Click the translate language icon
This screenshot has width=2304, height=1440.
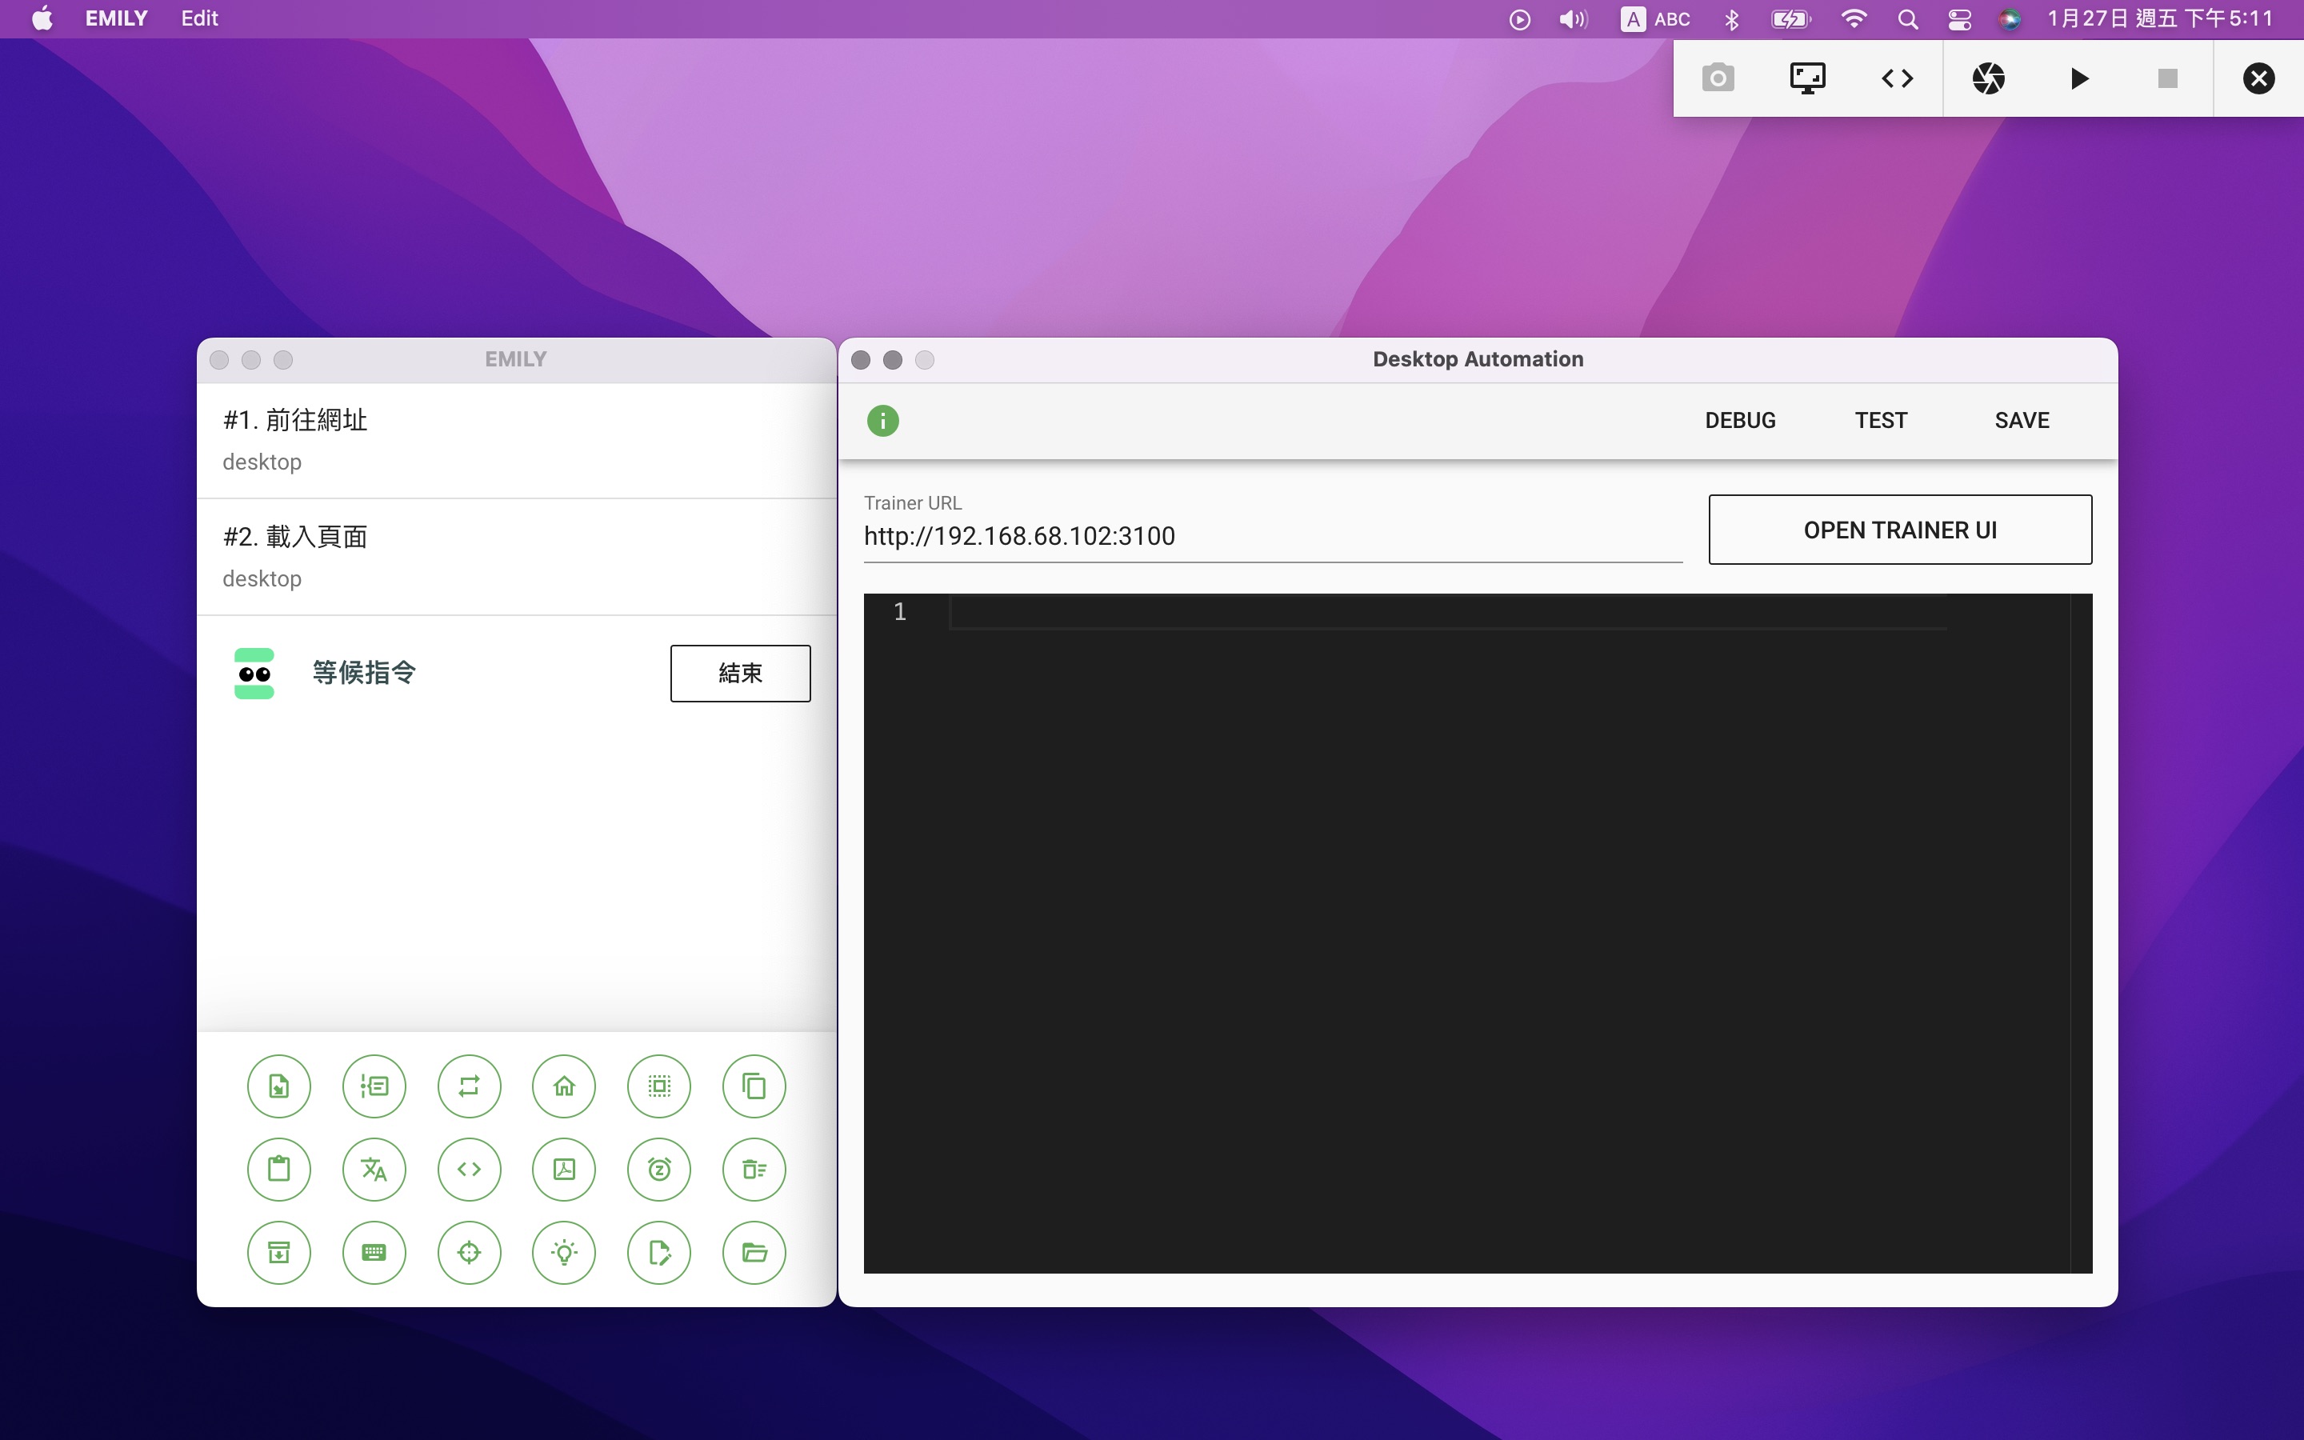[374, 1169]
